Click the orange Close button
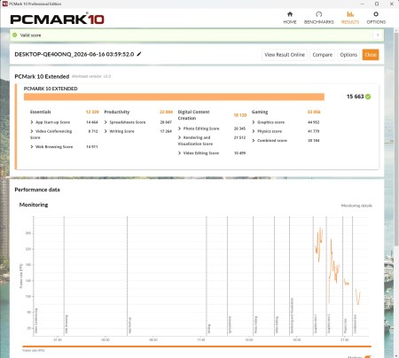 371,55
